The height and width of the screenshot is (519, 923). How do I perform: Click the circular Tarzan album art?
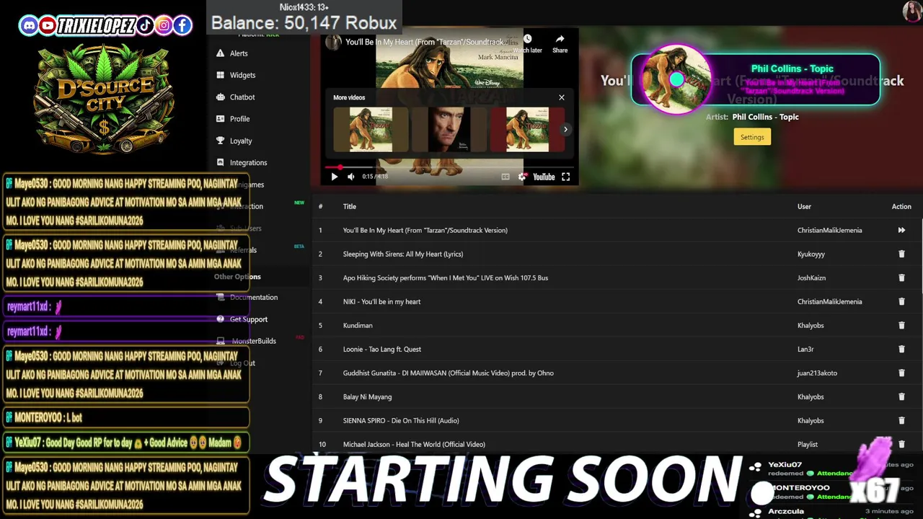[x=675, y=79]
